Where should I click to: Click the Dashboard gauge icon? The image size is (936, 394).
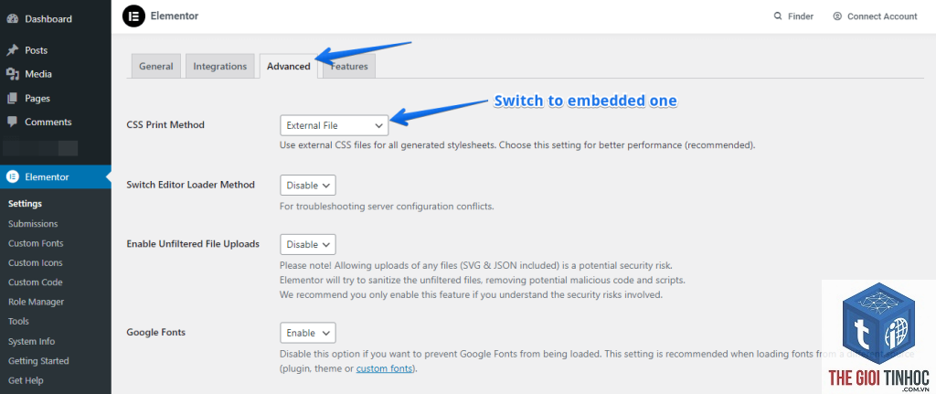click(x=13, y=19)
